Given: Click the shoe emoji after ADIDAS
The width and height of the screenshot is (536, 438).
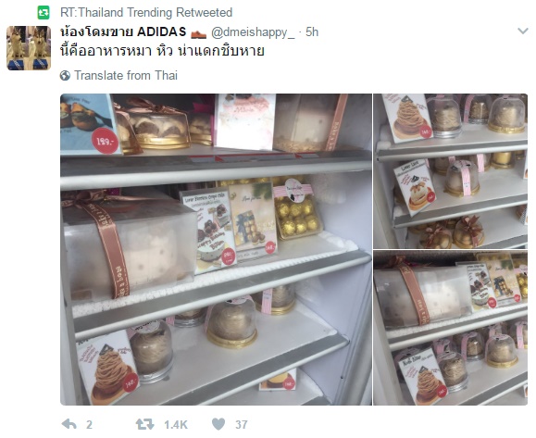Looking at the screenshot, I should coord(199,33).
